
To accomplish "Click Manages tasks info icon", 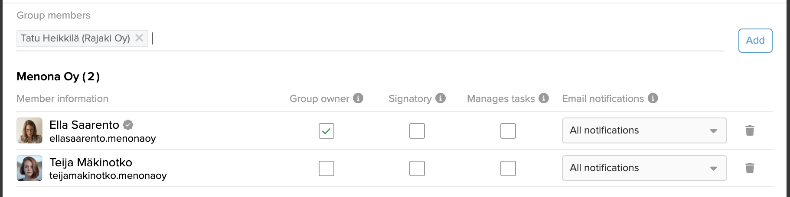I will click(x=544, y=98).
